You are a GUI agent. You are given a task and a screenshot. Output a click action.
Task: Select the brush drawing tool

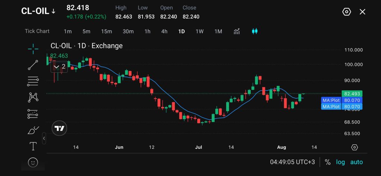[x=33, y=131]
